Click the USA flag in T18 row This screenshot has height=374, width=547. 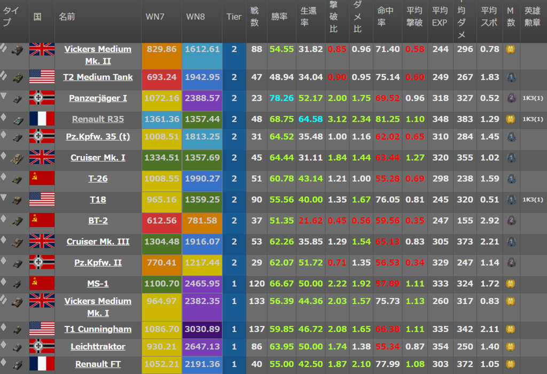pyautogui.click(x=42, y=199)
